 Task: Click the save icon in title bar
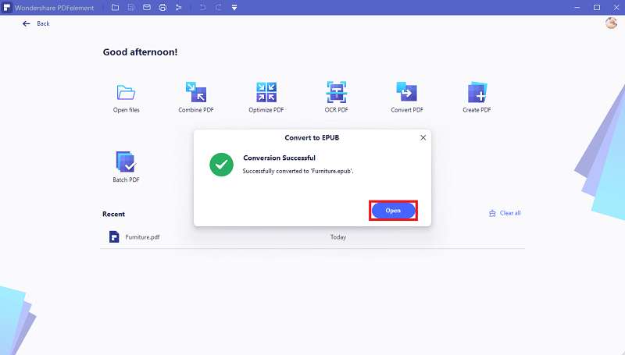click(x=131, y=8)
